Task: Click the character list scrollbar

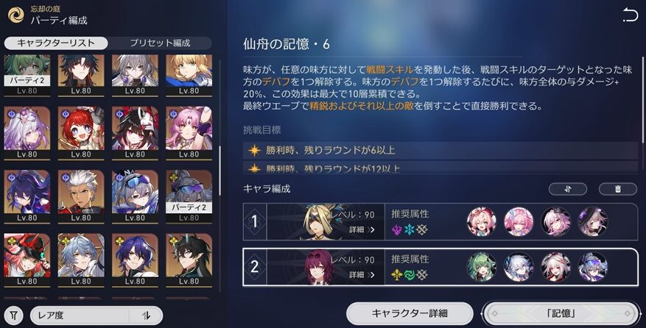Action: click(x=220, y=171)
